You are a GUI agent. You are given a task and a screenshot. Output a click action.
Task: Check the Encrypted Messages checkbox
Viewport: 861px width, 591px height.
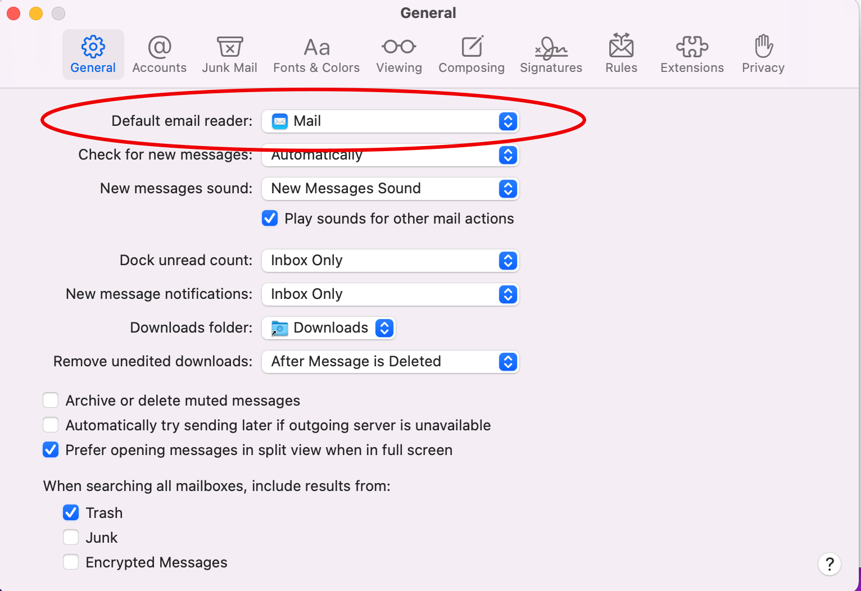pos(71,562)
